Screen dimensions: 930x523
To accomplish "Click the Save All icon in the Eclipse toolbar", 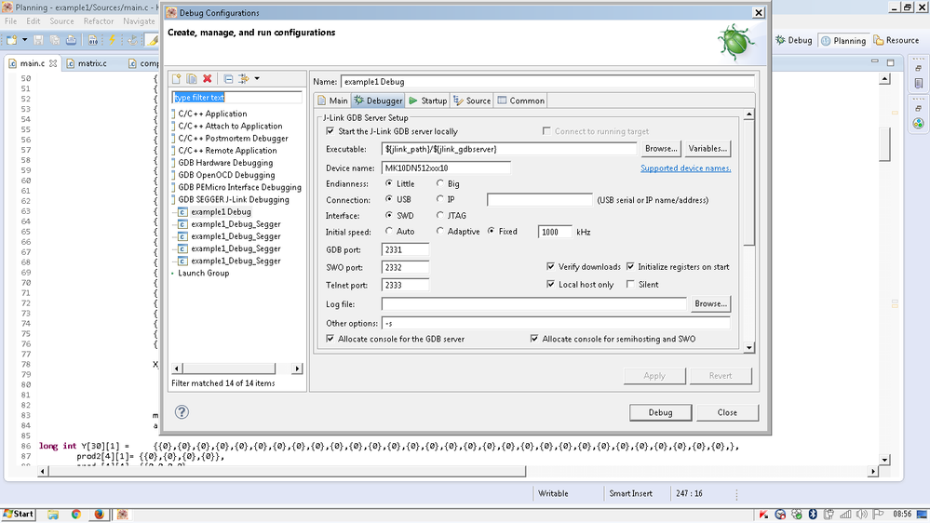I will click(55, 40).
